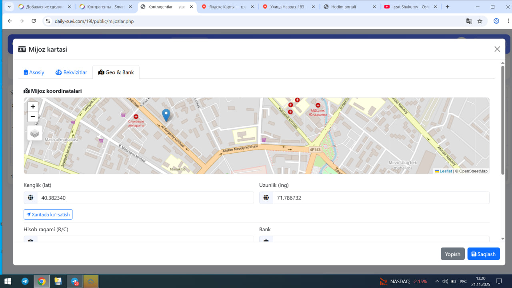Zoom out on the map

coord(33,116)
